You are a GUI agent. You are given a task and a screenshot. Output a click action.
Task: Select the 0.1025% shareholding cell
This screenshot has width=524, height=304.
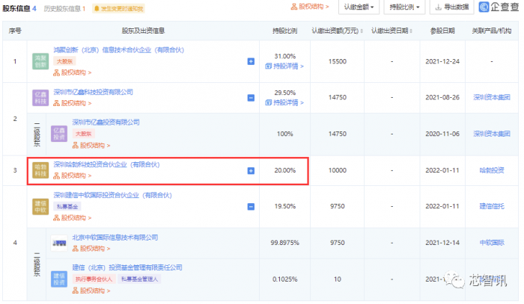284,279
